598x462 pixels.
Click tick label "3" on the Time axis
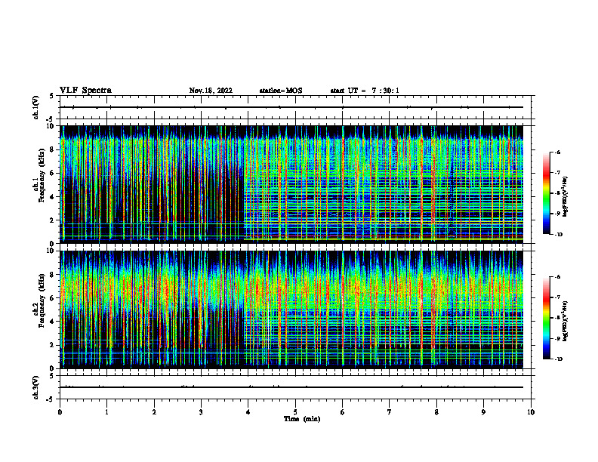[x=201, y=412]
